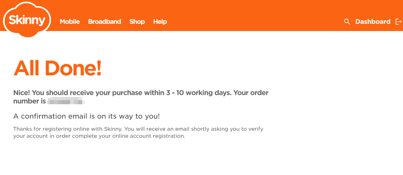Screen dimensions: 403x175
Task: Click the Nice! purchase delivery sentence
Action: point(141,97)
